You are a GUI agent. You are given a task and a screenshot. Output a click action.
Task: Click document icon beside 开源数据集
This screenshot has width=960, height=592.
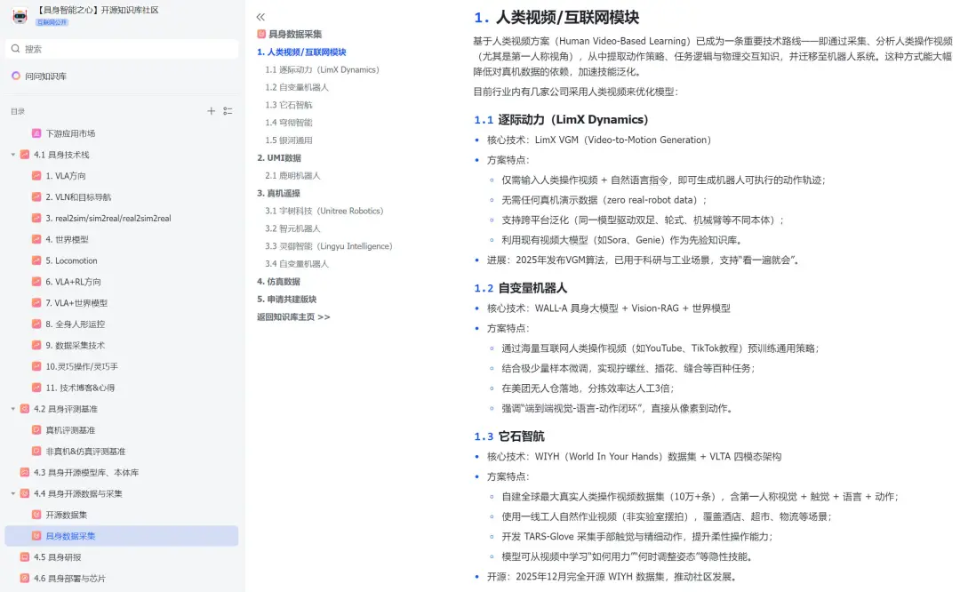36,515
